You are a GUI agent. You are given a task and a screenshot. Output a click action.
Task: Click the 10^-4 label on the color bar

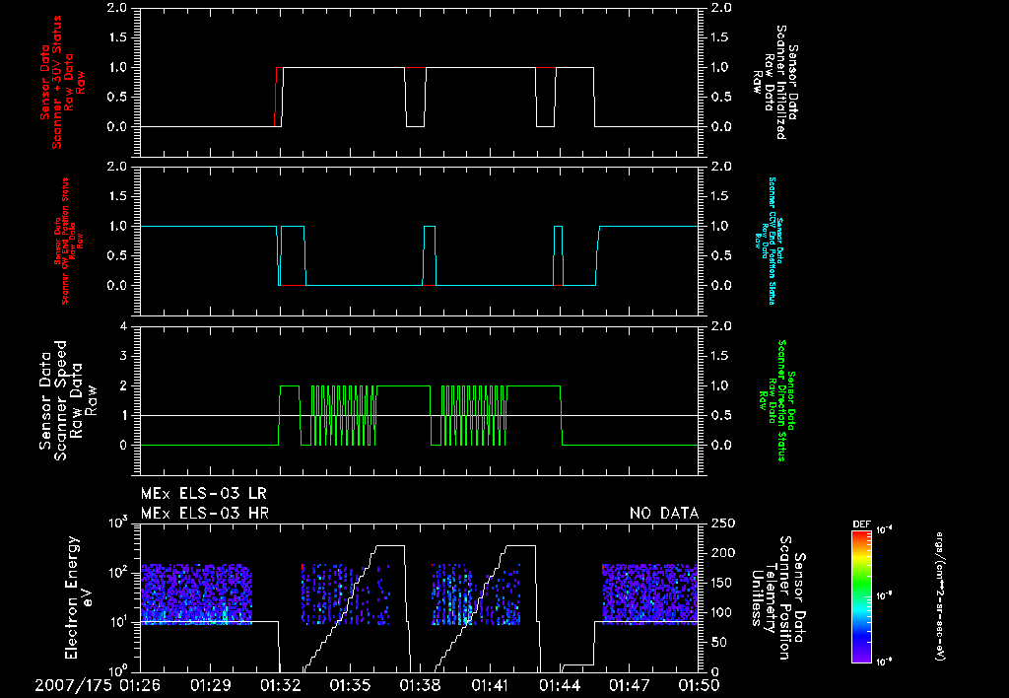pos(885,530)
